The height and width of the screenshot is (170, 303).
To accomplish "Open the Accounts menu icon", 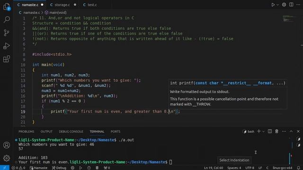I will [7, 145].
